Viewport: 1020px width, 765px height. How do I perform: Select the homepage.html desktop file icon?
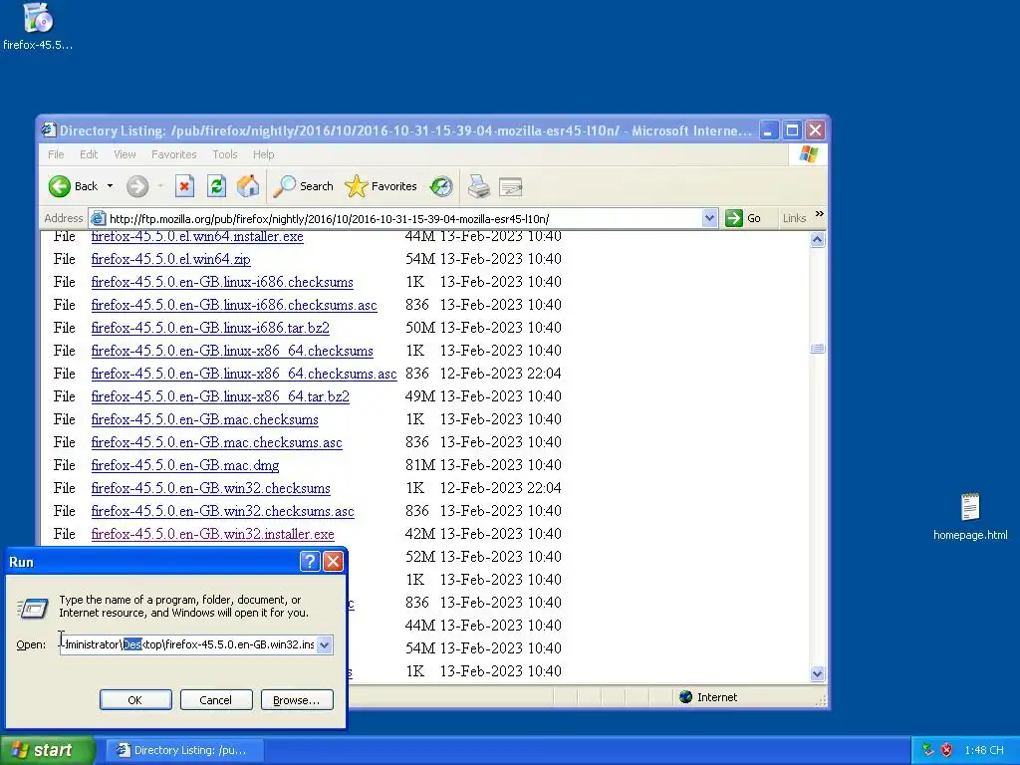click(970, 517)
